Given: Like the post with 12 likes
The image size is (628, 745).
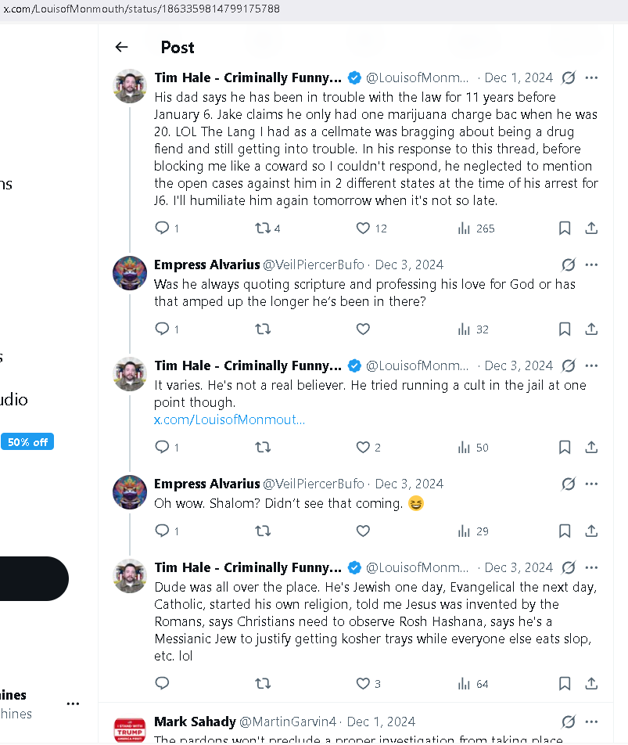Looking at the screenshot, I should coord(363,228).
